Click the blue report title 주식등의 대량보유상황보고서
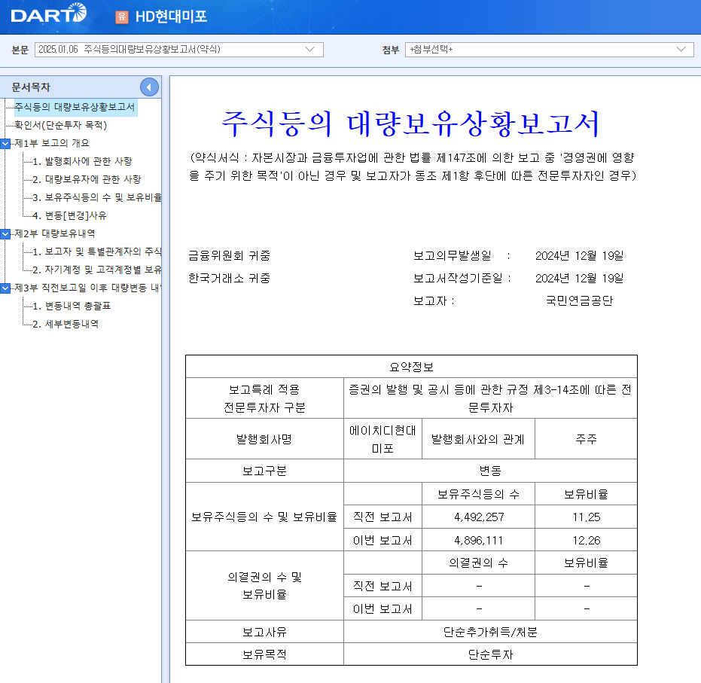The image size is (701, 683). [410, 123]
